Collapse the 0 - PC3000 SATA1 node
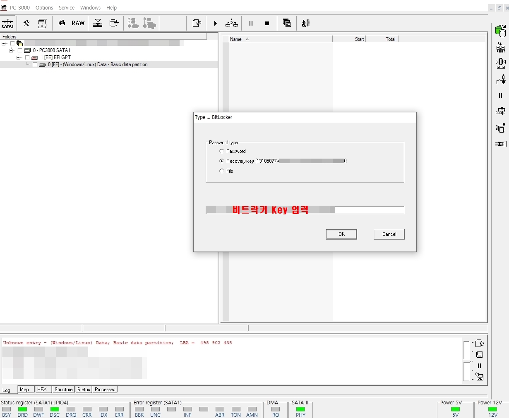The height and width of the screenshot is (418, 509). [x=11, y=50]
